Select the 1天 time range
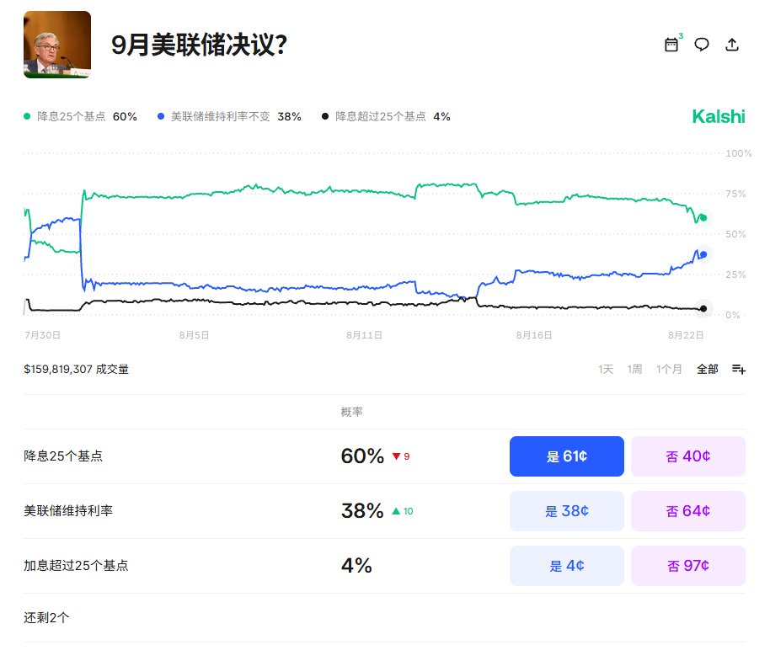This screenshot has height=661, width=770. click(x=606, y=369)
